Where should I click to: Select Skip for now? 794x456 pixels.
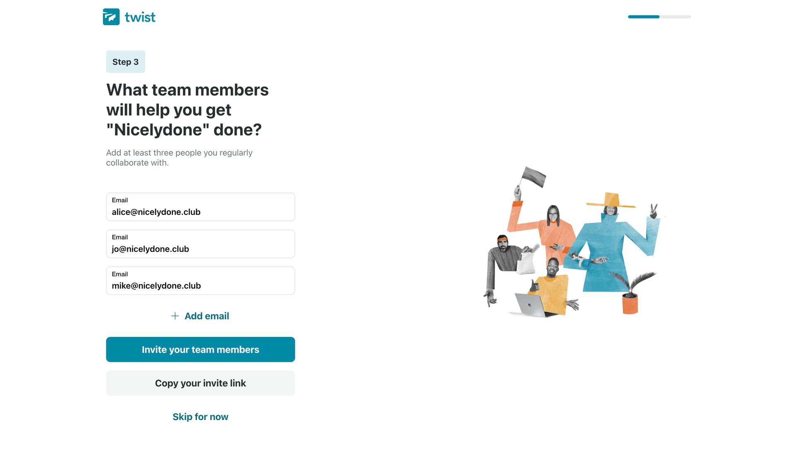click(x=200, y=416)
